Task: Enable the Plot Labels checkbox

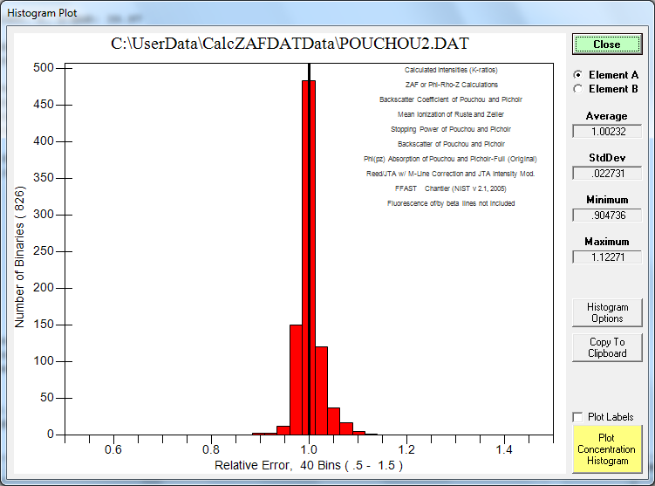Action: pyautogui.click(x=577, y=417)
